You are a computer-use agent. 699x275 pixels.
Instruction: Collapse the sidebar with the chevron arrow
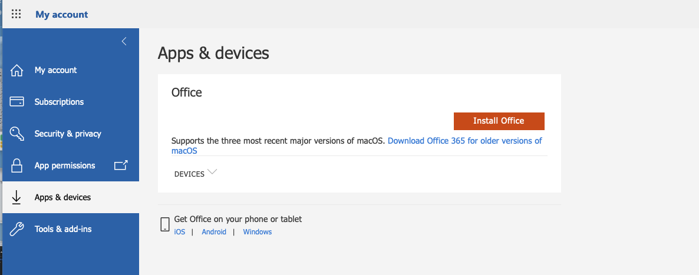click(124, 41)
